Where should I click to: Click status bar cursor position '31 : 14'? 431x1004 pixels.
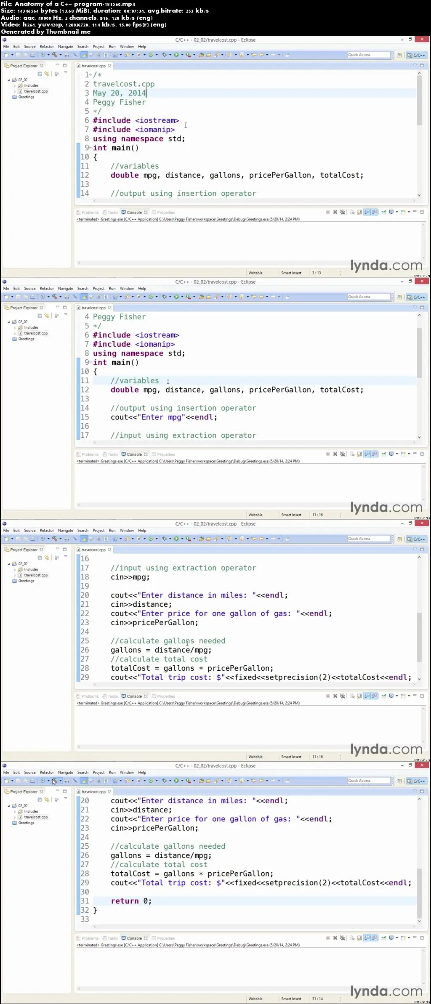click(x=317, y=999)
